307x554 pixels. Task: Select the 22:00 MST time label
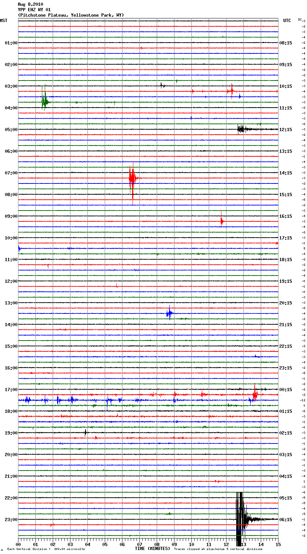pyautogui.click(x=11, y=498)
